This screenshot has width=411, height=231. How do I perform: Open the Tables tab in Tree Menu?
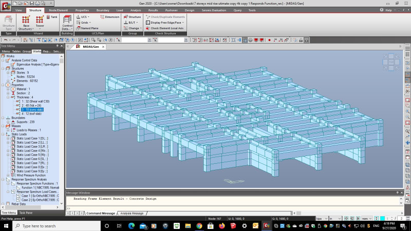[16, 51]
